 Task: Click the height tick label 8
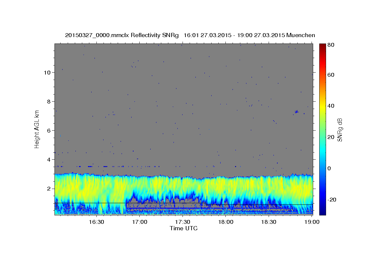click(x=49, y=101)
